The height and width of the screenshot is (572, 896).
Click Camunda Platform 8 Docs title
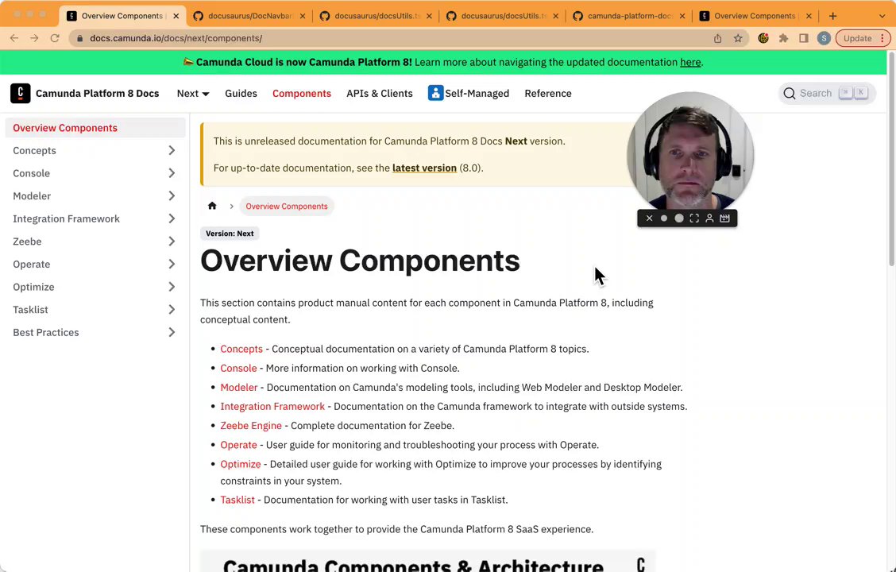[x=97, y=93]
